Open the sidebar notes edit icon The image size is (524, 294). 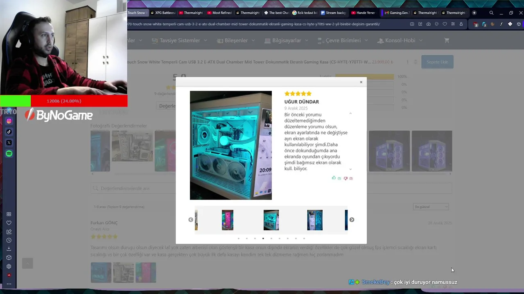tap(9, 232)
